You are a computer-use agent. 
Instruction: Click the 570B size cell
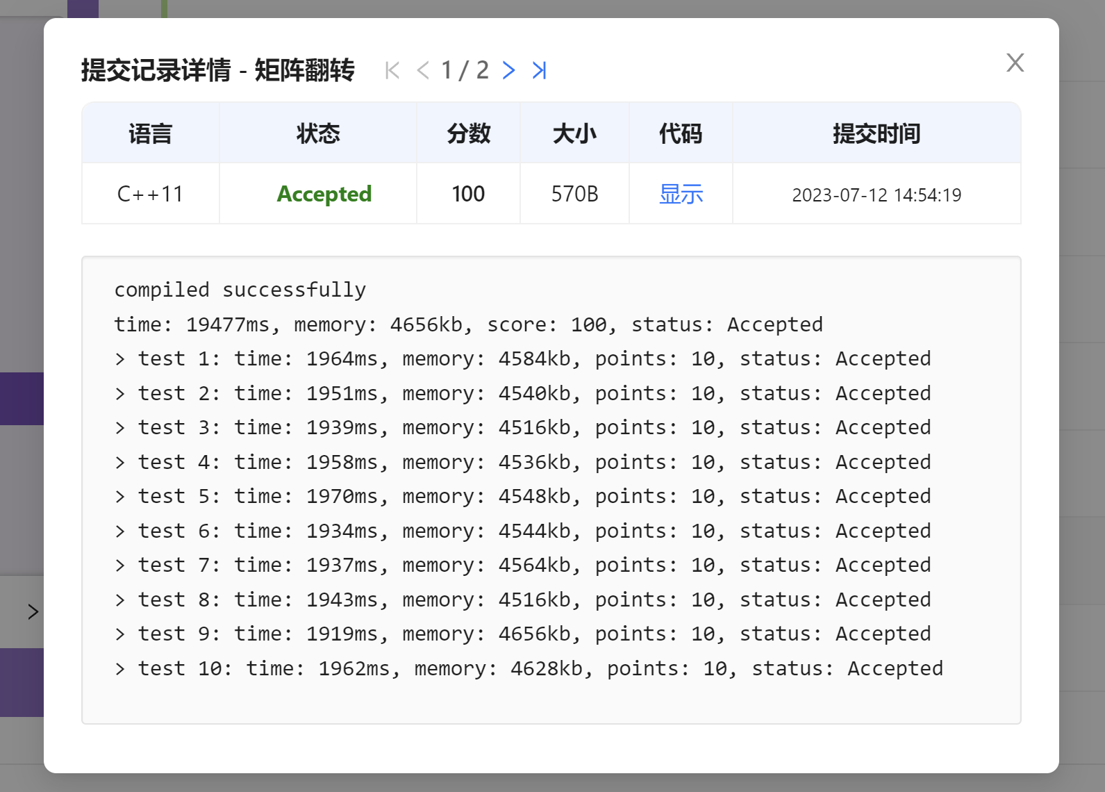click(574, 194)
